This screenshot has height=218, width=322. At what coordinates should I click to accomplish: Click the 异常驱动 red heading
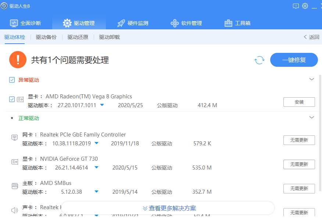coord(29,80)
